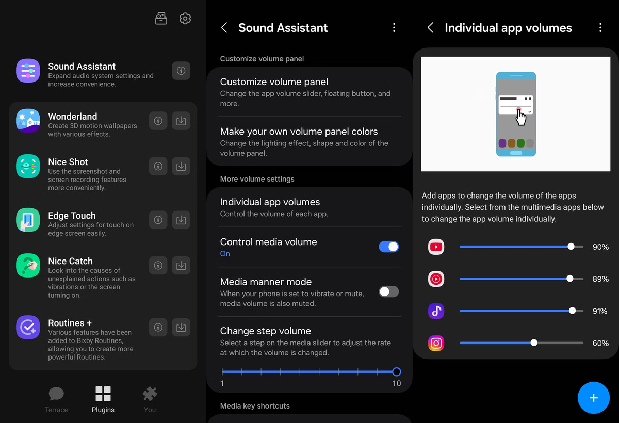Add an app with plus button
Image resolution: width=619 pixels, height=423 pixels.
593,398
